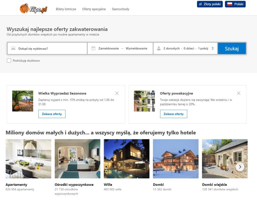257x203 pixels.
Task: Open Bilety lotnicze menu item
Action: click(x=66, y=9)
